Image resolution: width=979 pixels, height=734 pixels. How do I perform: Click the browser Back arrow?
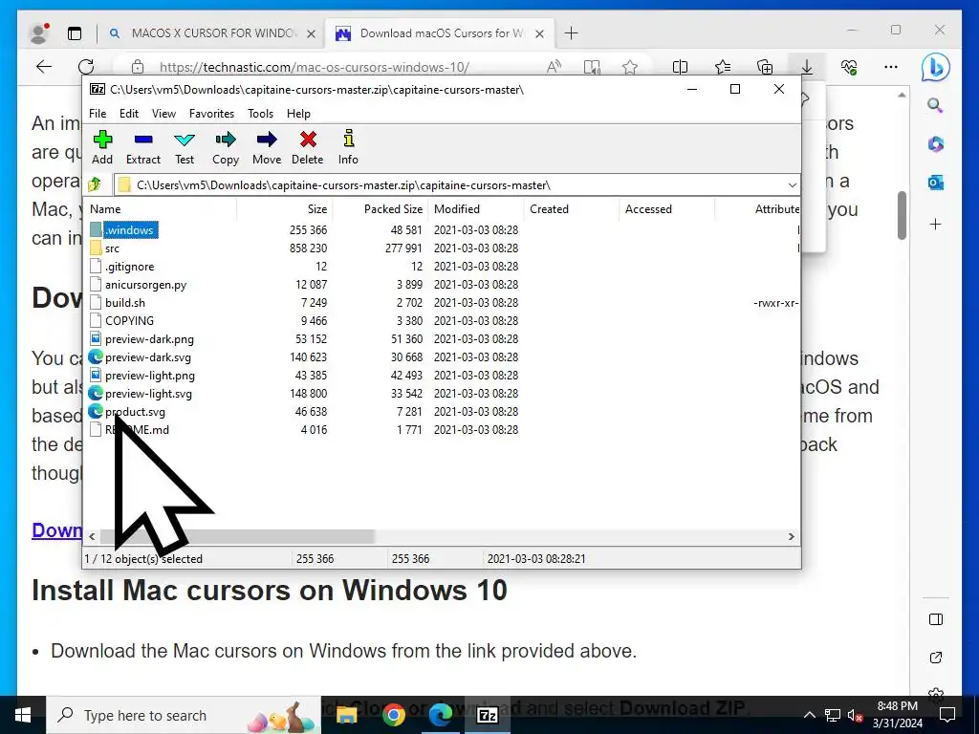(x=44, y=67)
